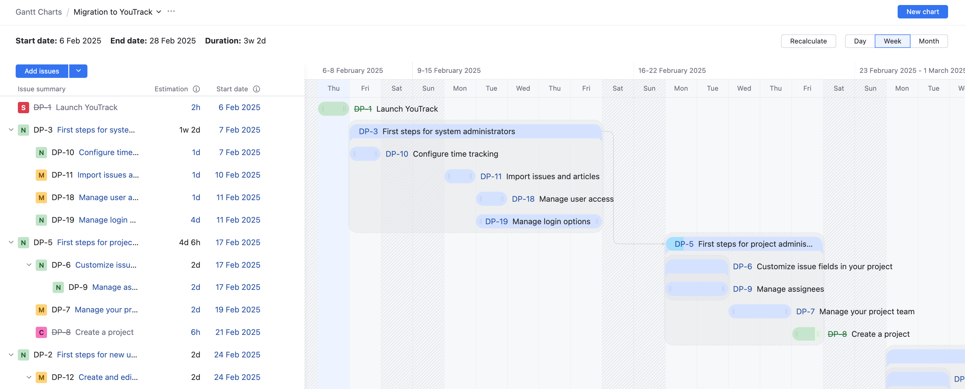
Task: Navigate back via the Gantt Charts breadcrumb
Action: (38, 12)
